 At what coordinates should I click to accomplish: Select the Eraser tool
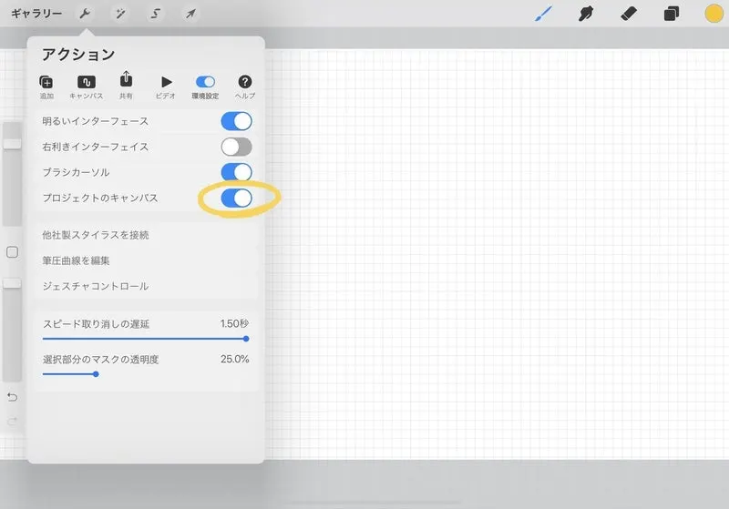pyautogui.click(x=629, y=14)
